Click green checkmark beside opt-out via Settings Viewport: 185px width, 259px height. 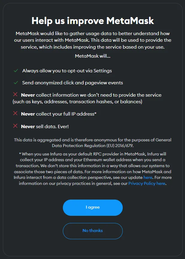(x=16, y=71)
